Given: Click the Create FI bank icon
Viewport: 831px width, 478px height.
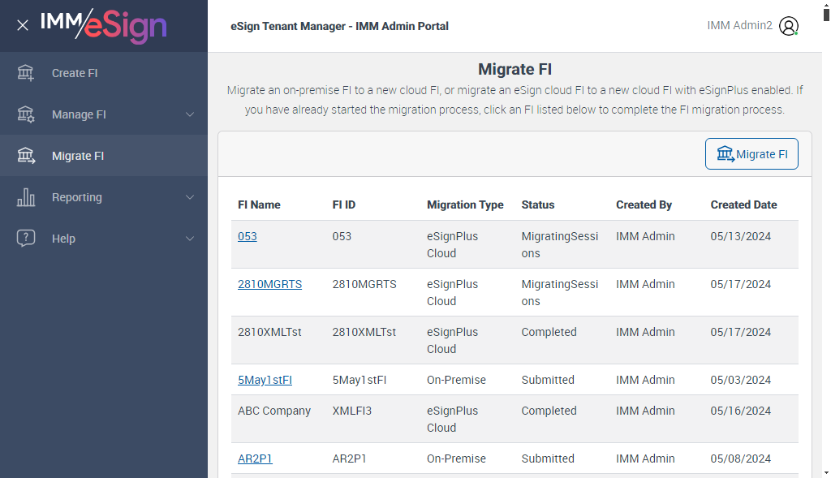Looking at the screenshot, I should point(25,72).
